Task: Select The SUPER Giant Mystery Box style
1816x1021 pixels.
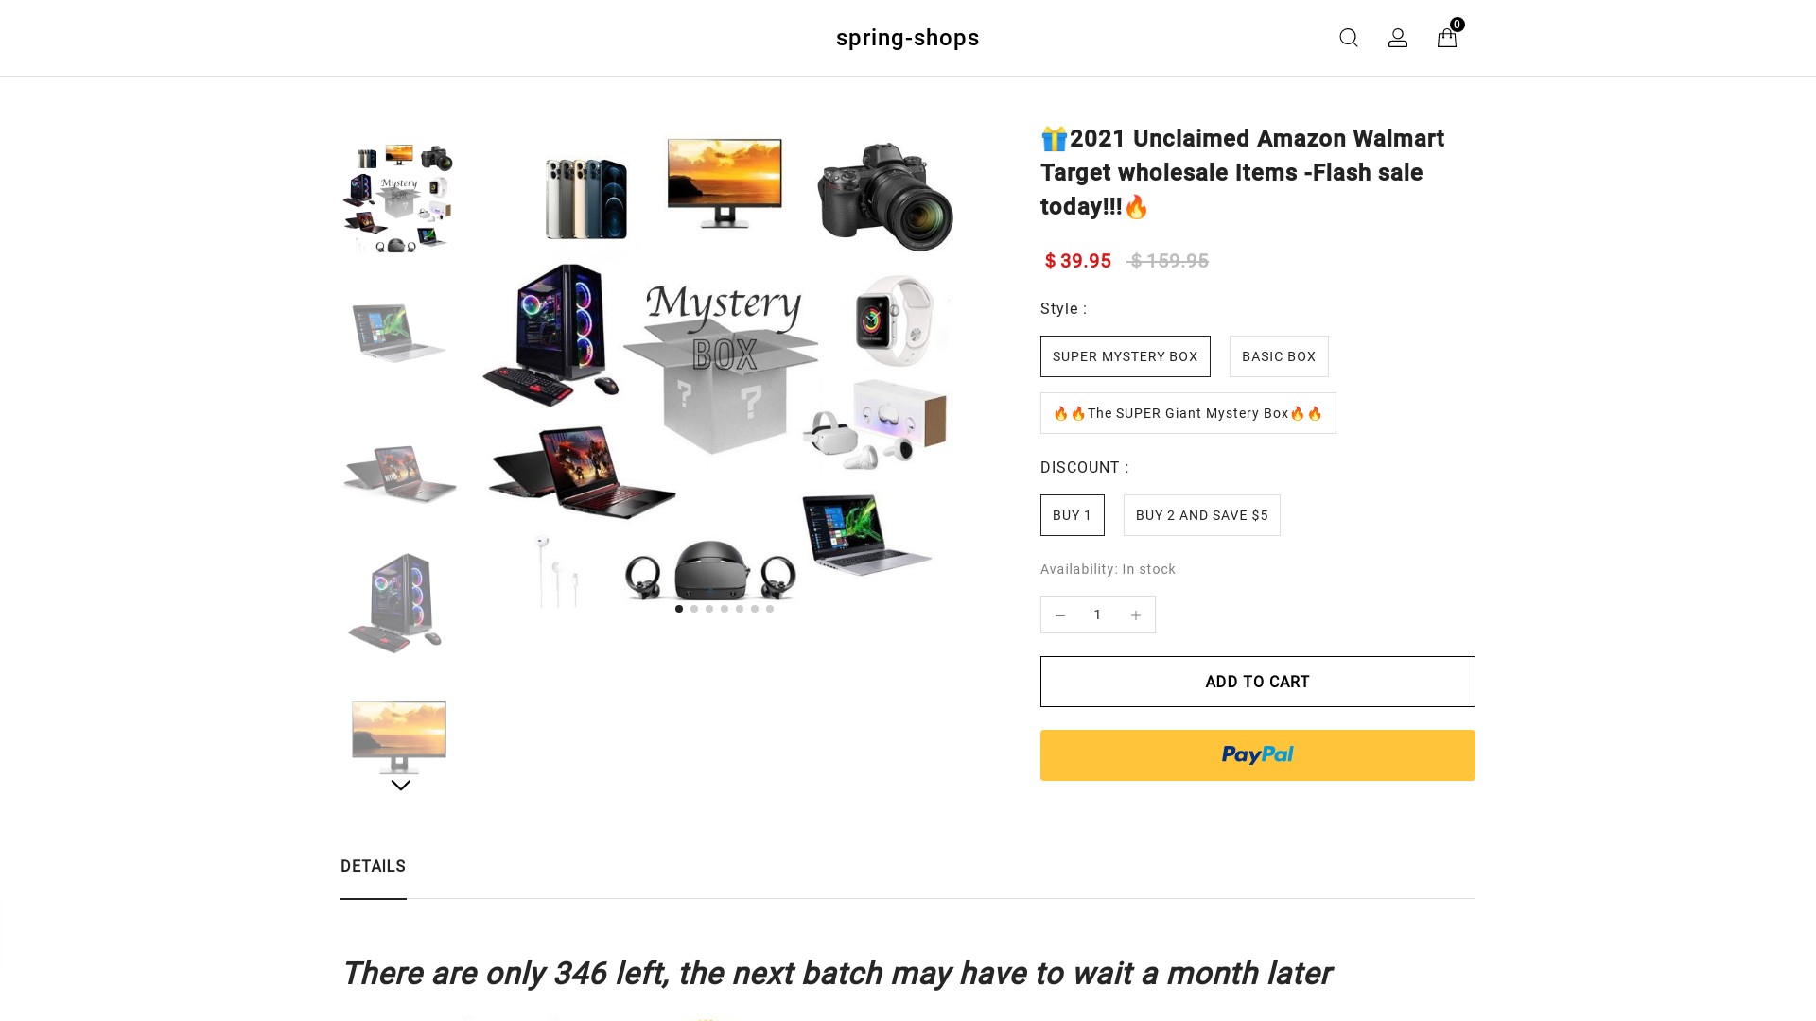Action: pos(1188,413)
